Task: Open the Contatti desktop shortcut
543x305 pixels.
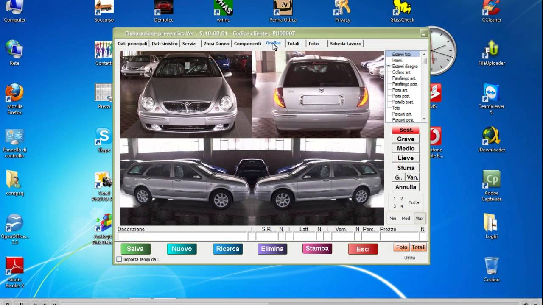Action: [x=104, y=53]
